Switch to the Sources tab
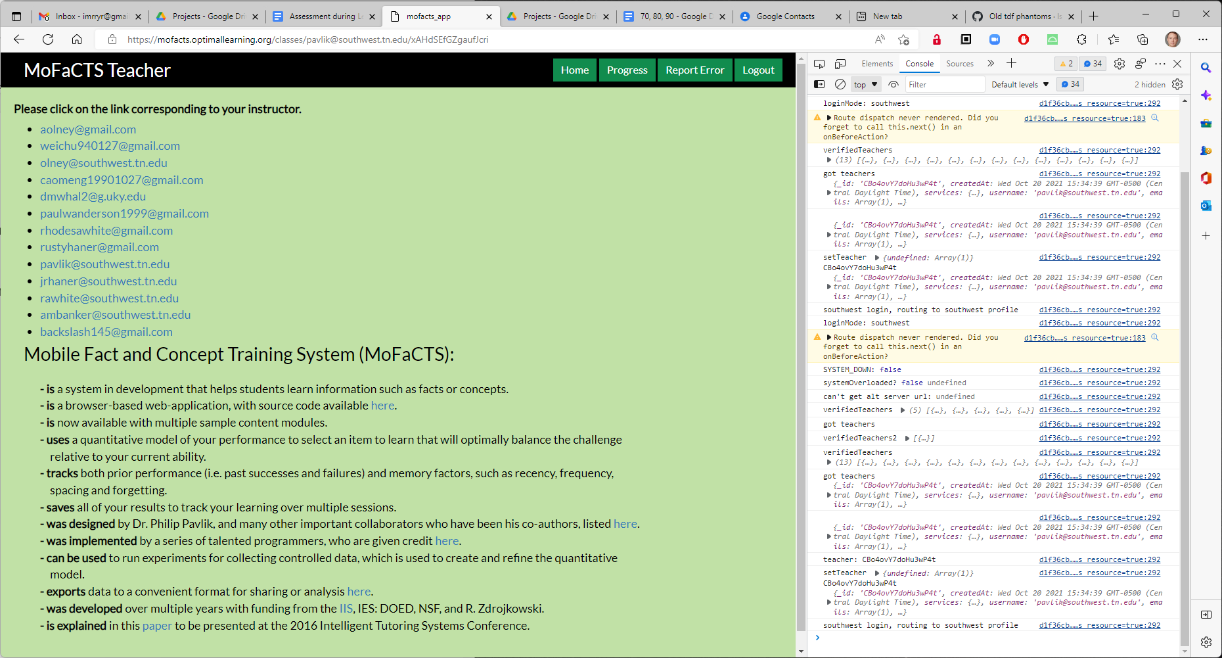The image size is (1222, 658). pyautogui.click(x=960, y=63)
